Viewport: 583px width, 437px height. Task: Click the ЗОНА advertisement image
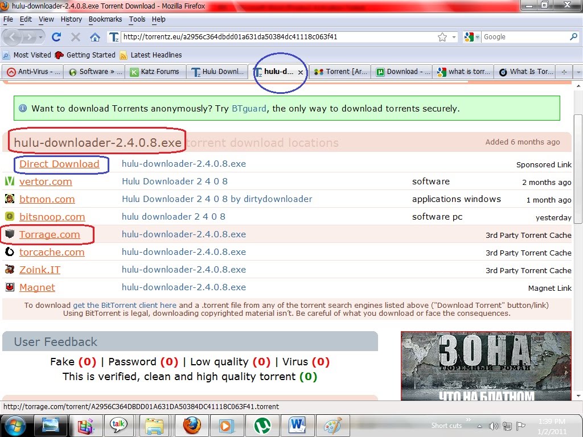[x=486, y=366]
